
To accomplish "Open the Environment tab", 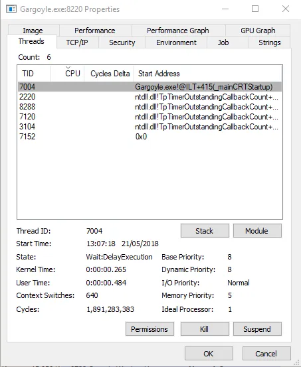I will [176, 42].
